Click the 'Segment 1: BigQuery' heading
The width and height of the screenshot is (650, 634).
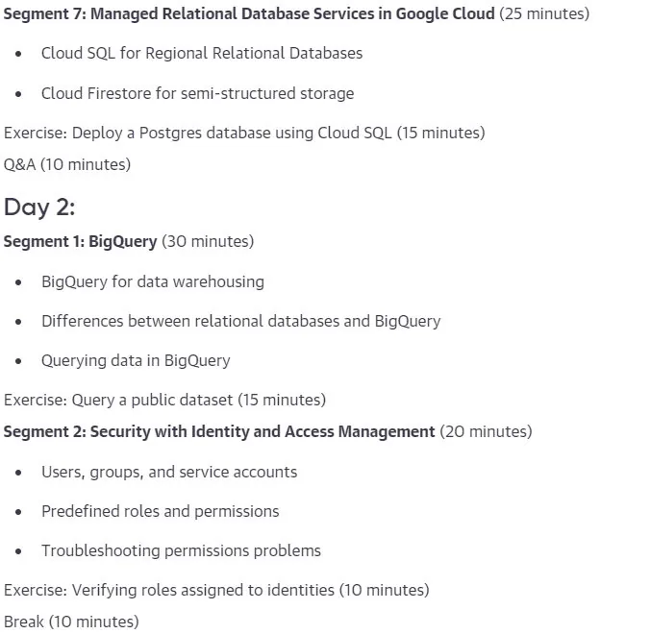pos(81,242)
